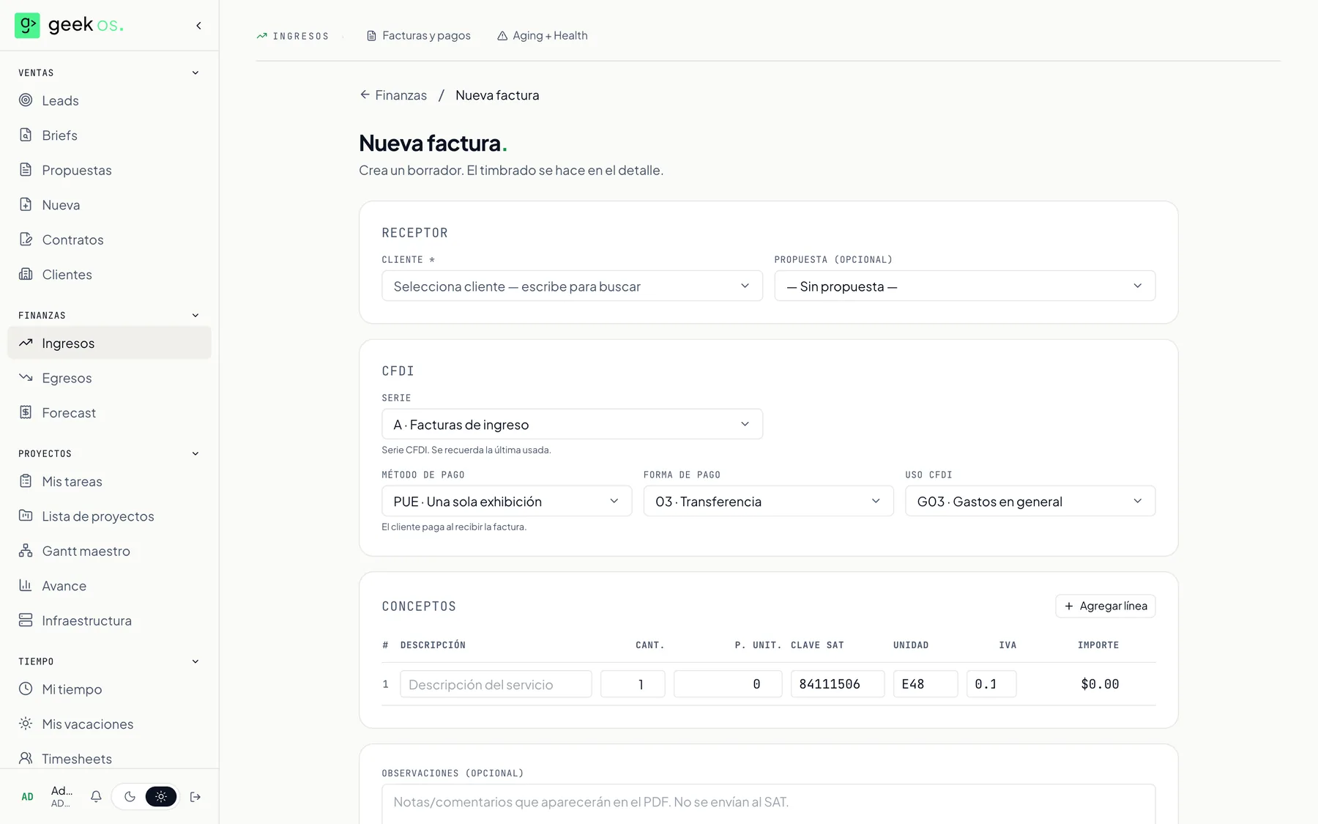The image size is (1318, 824).
Task: Open Gantt maestro
Action: (109, 551)
